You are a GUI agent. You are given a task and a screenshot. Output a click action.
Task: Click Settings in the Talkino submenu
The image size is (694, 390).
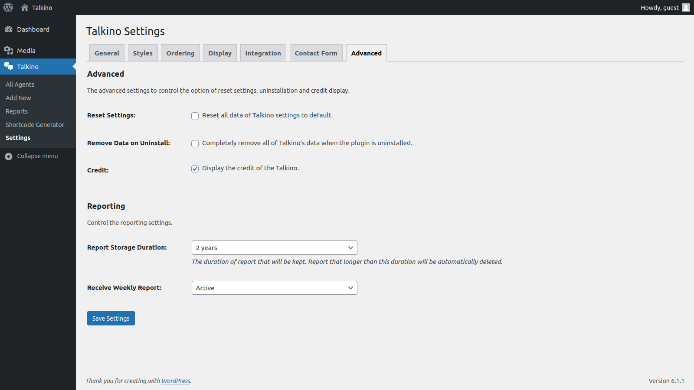tap(18, 138)
